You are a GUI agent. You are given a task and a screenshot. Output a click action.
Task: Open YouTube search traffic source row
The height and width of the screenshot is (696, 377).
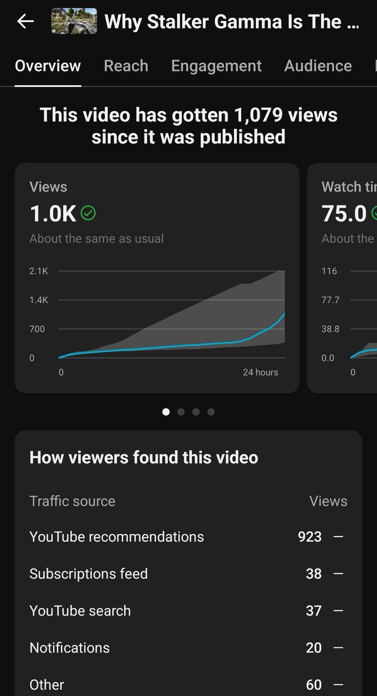click(x=188, y=611)
